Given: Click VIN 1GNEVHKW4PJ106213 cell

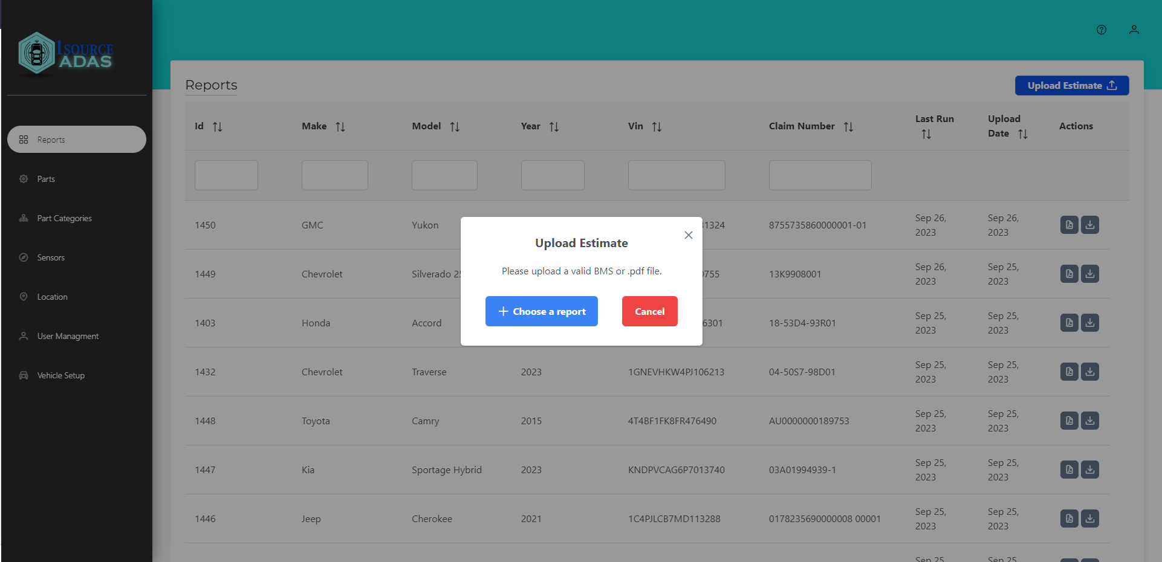Looking at the screenshot, I should 676,372.
